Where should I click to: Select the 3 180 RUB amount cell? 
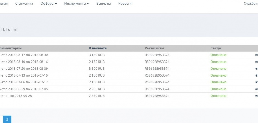(x=97, y=55)
